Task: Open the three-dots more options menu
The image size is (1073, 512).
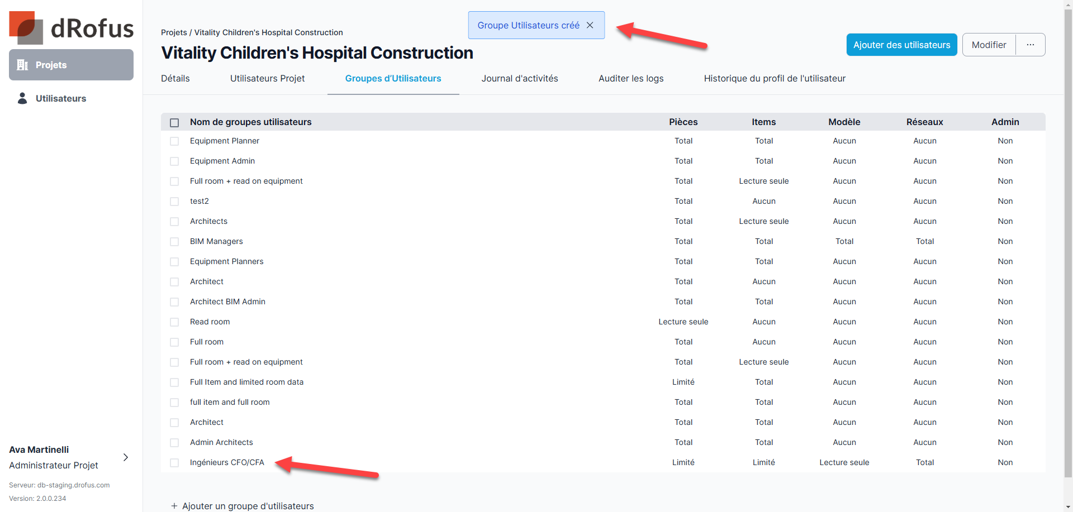Action: point(1031,45)
